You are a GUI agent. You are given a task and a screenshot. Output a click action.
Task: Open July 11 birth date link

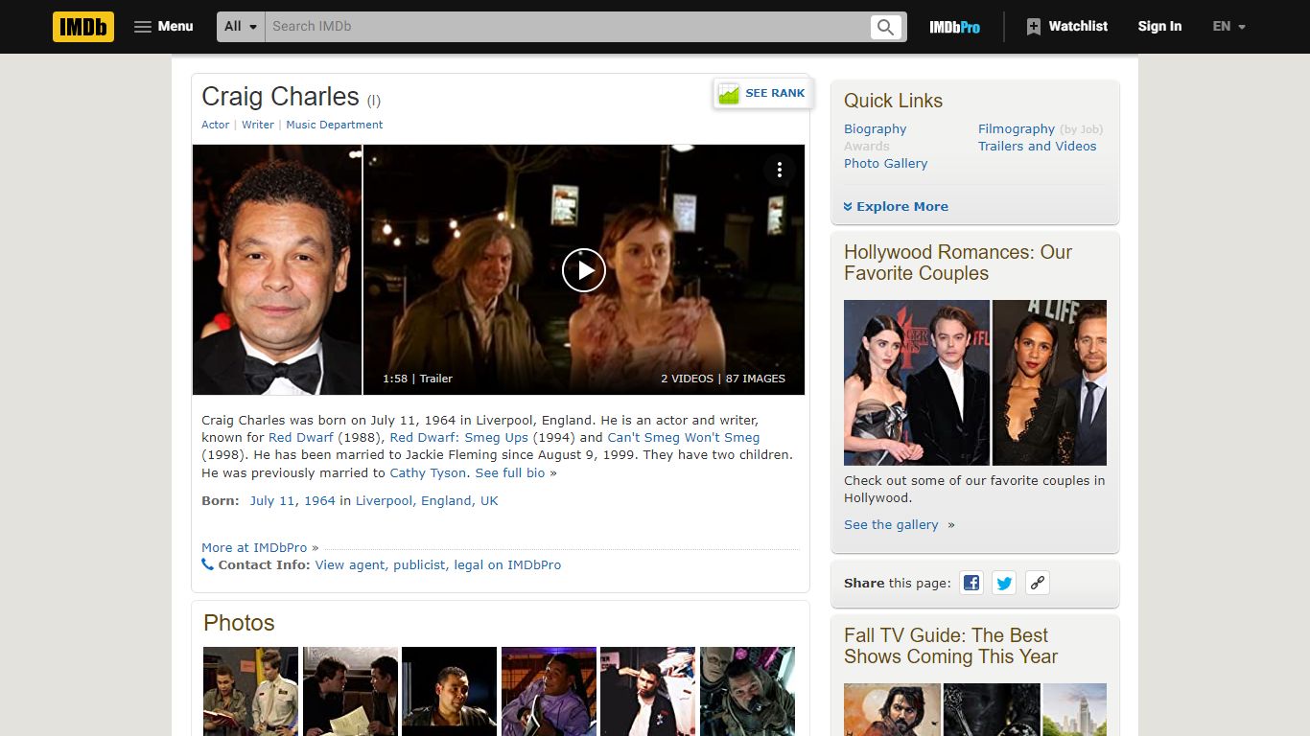click(x=273, y=500)
